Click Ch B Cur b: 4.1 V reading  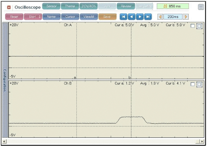point(175,83)
